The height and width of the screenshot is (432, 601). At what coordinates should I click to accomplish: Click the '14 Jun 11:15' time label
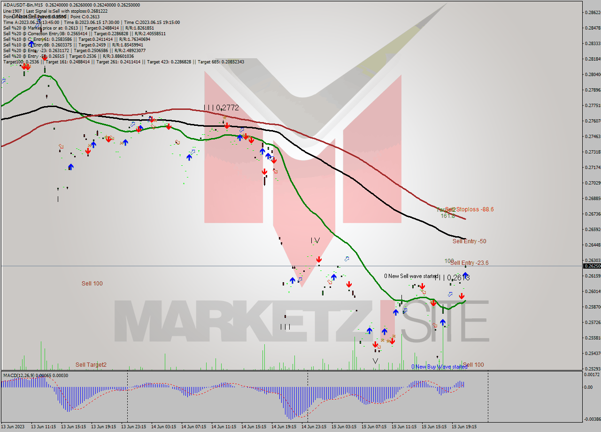(224, 427)
